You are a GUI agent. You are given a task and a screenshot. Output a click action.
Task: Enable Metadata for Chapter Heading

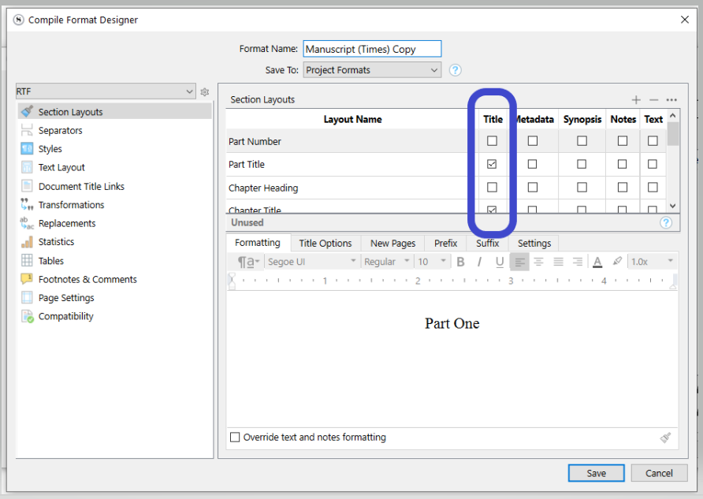click(533, 187)
